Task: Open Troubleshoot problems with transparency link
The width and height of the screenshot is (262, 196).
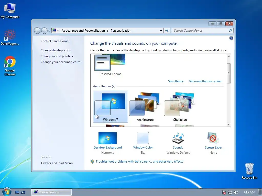Action: 139,162
